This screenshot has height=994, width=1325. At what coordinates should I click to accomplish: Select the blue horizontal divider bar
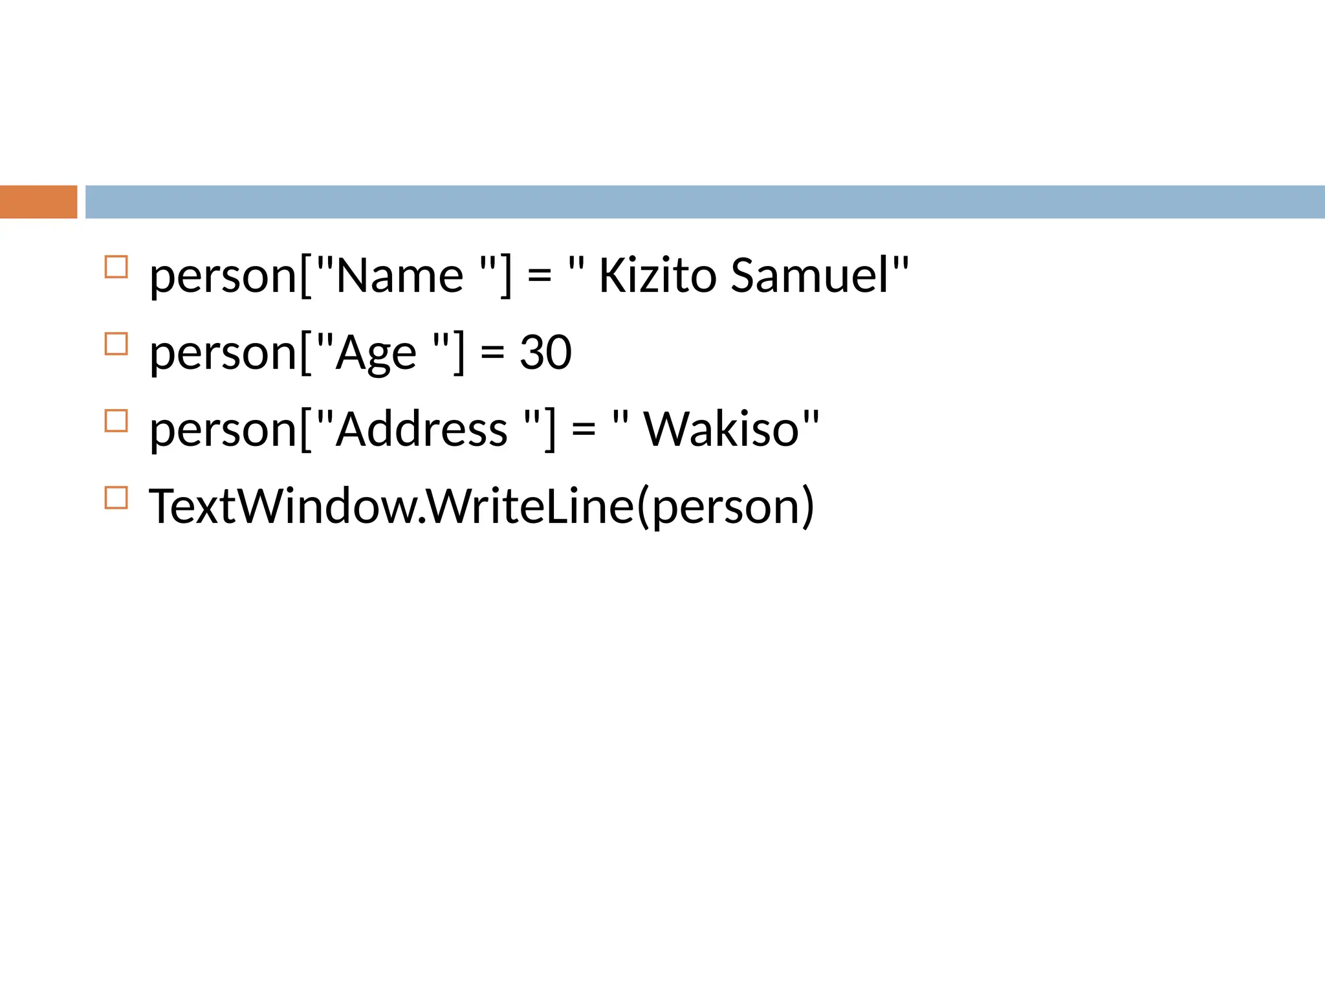click(x=704, y=202)
